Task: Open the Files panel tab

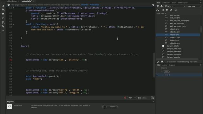Action: [x=158, y=3]
